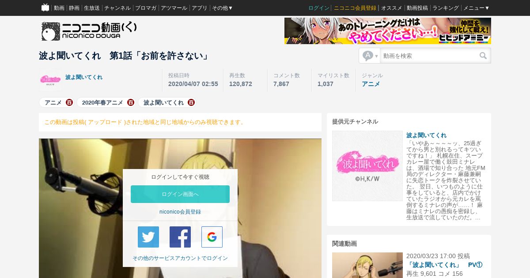Click channel name 波よ聞いてくれ beside avatar

(x=84, y=77)
